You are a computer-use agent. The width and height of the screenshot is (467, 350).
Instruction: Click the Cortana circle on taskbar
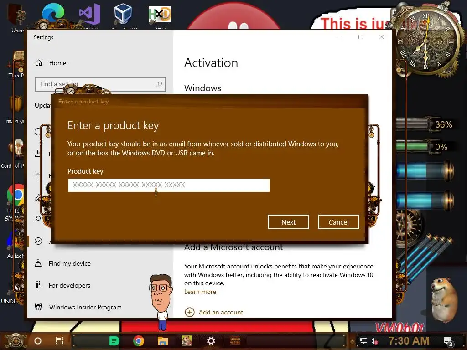38,341
